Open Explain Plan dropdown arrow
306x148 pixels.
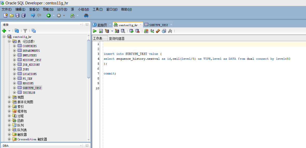[112, 31]
